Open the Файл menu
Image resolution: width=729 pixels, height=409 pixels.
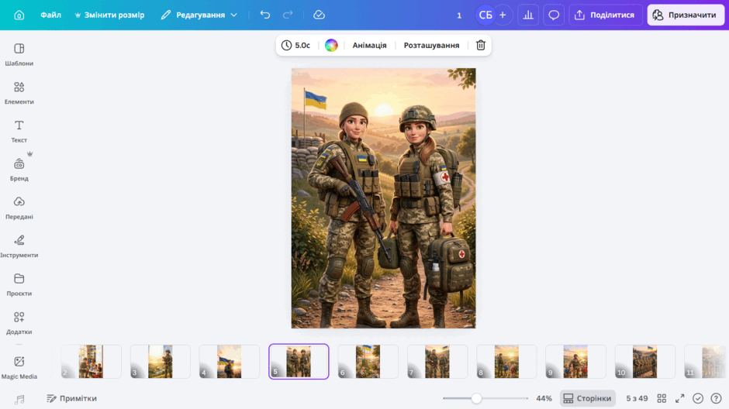(50, 15)
